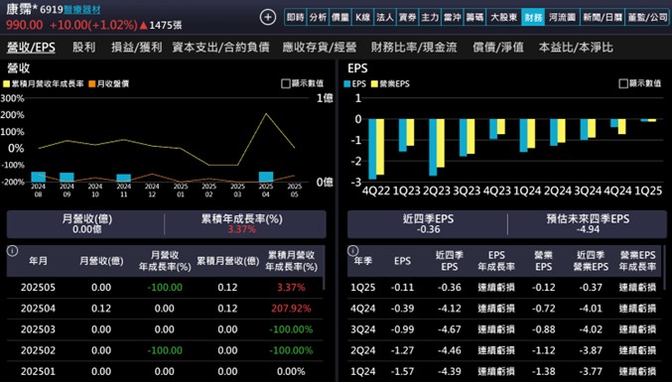Select 營收/EPS sub-tab
Image resolution: width=672 pixels, height=382 pixels.
[x=31, y=47]
